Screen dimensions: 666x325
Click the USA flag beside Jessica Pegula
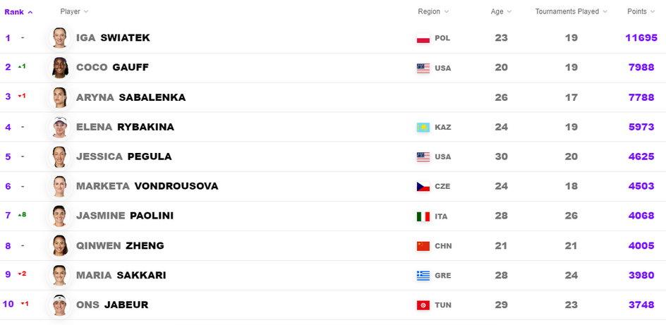point(423,157)
